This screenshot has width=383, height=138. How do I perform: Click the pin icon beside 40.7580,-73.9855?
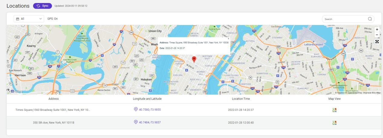[136, 109]
